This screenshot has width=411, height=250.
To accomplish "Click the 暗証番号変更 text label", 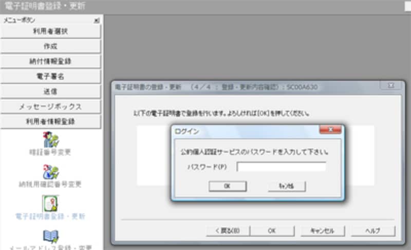I will pyautogui.click(x=50, y=153).
